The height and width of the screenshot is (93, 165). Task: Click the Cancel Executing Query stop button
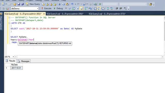[x=66, y=8]
